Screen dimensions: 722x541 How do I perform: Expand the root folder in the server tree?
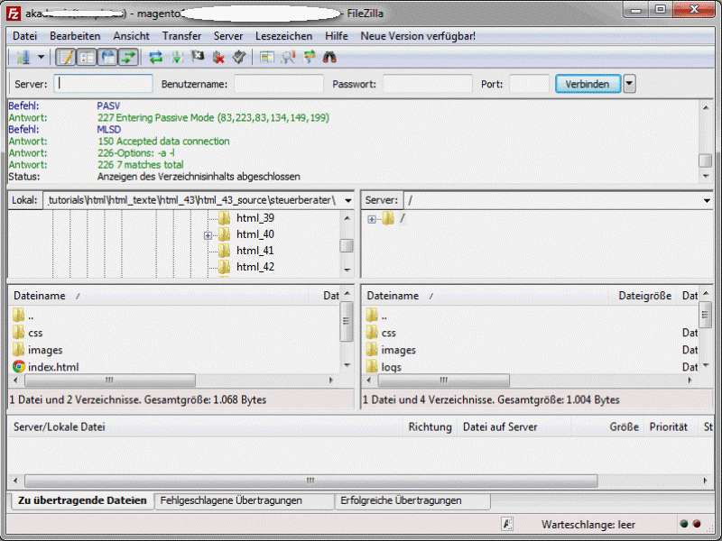[372, 219]
